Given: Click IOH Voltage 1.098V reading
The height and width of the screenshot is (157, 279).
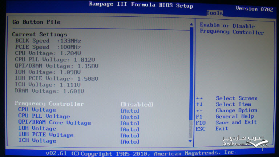Looking at the screenshot, I should point(48,72).
